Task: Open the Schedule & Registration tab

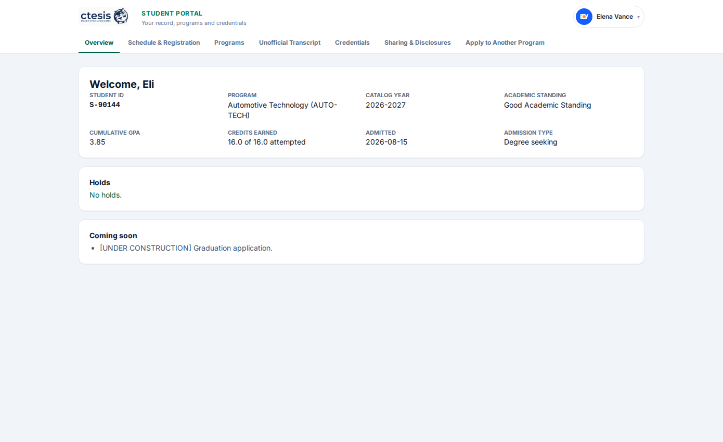Action: pos(164,43)
